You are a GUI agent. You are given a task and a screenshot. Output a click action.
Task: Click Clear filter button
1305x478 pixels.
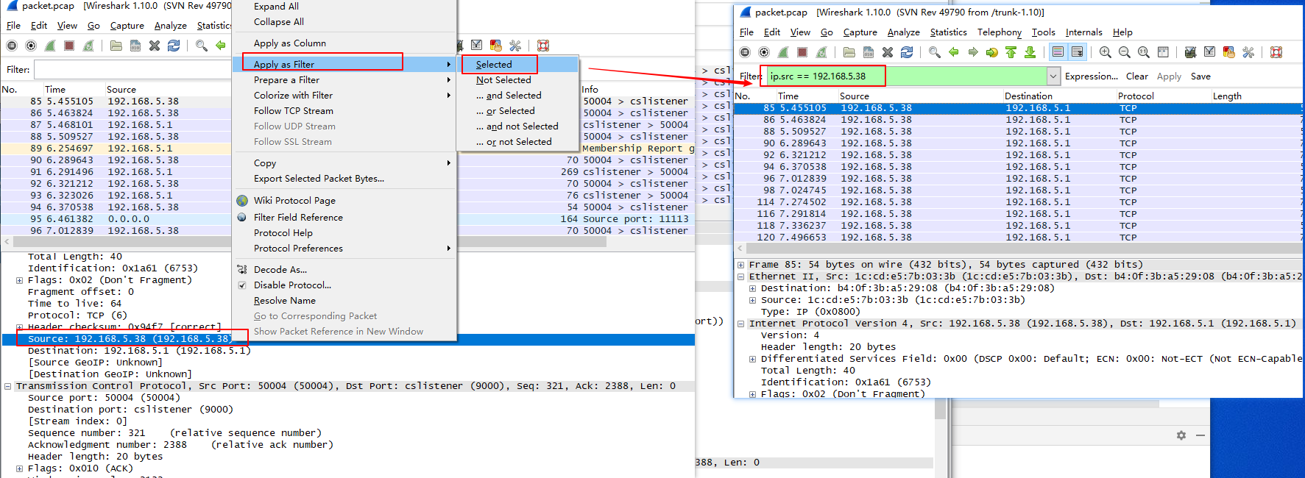click(1136, 76)
